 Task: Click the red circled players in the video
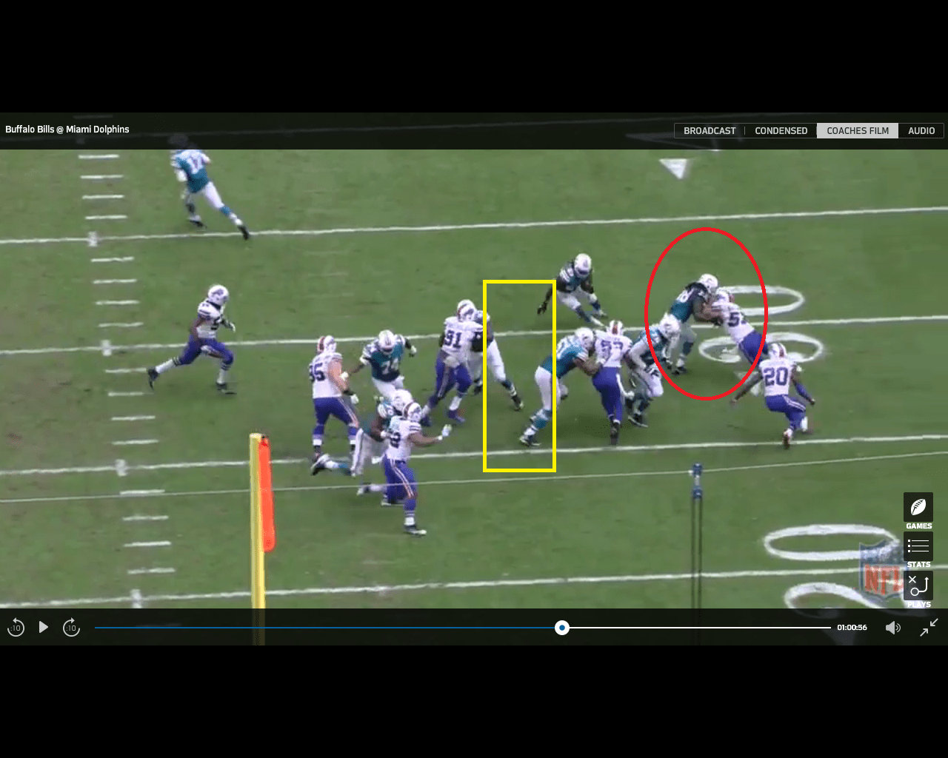pos(705,314)
